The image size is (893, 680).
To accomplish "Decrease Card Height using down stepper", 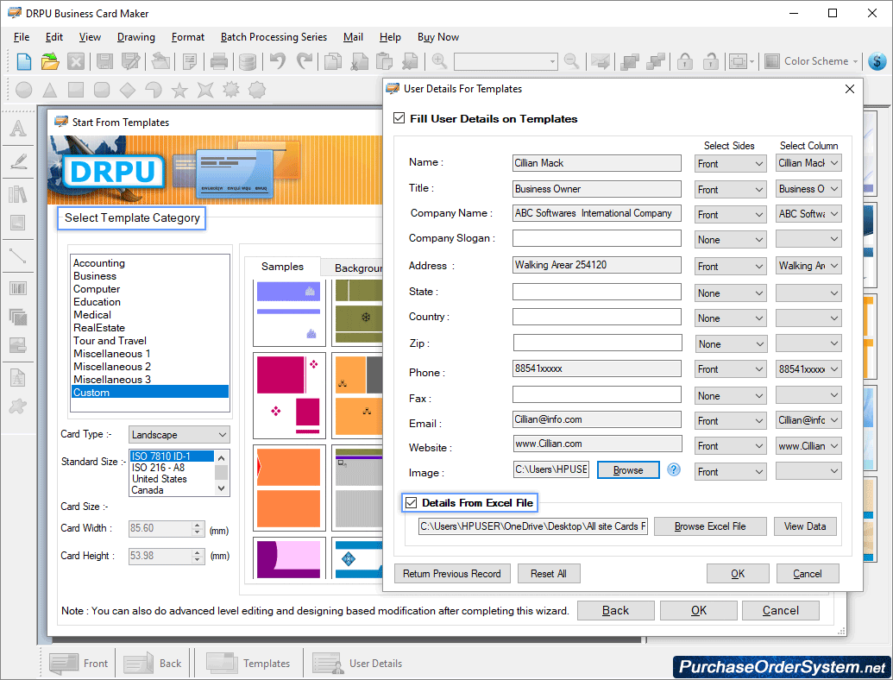I will pos(198,559).
